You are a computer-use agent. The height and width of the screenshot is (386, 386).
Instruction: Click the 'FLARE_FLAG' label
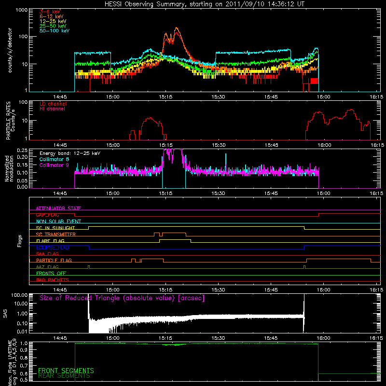coord(50,241)
